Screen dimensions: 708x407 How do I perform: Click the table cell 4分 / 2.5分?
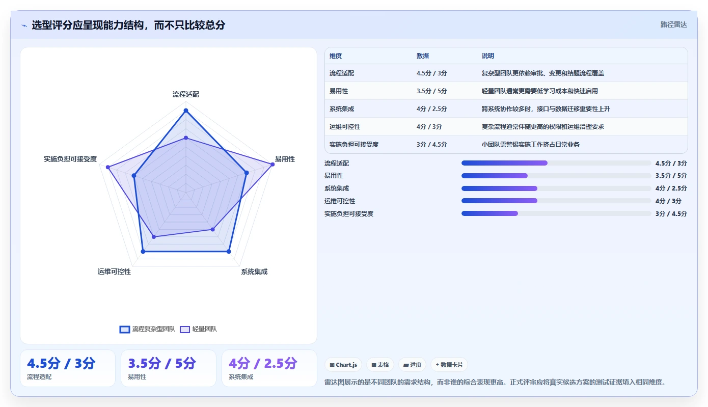(x=432, y=109)
